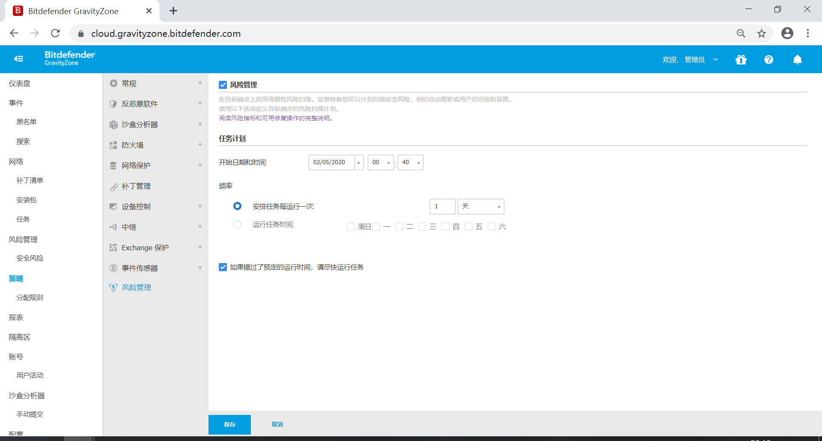822x441 pixels.
Task: Expand the 设备控制 section plus sign
Action: 200,206
